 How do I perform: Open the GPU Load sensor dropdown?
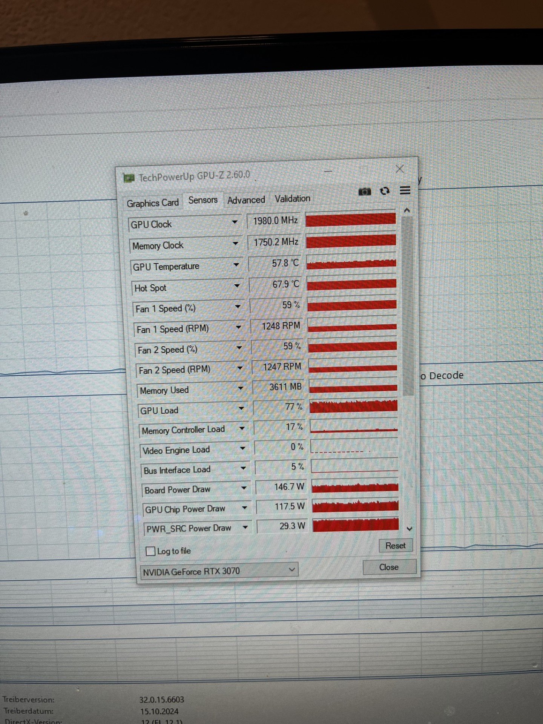[x=241, y=408]
